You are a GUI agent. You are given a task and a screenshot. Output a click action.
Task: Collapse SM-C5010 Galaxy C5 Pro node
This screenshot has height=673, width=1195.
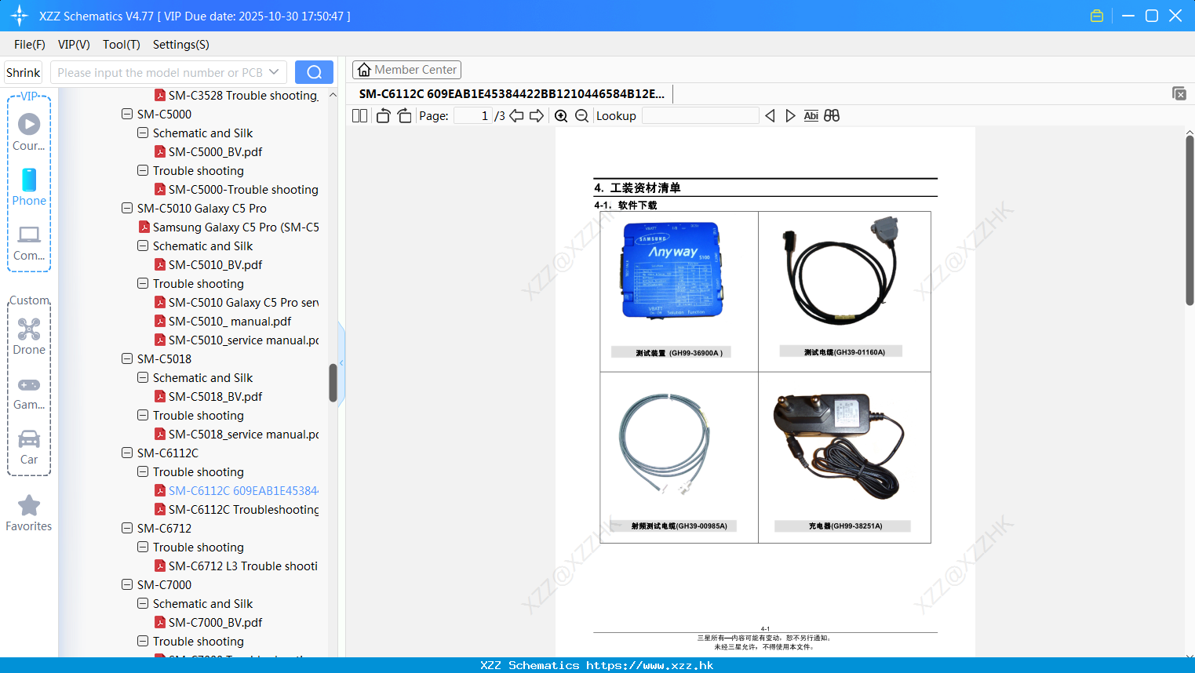click(x=127, y=208)
